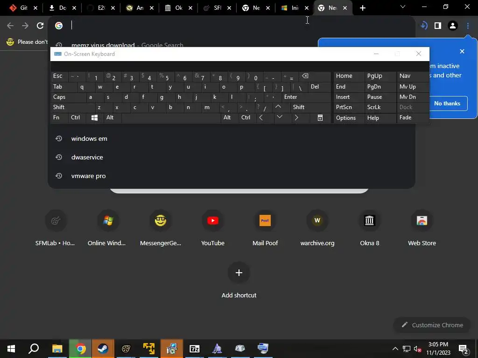Click the browser back arrow

coord(10,26)
